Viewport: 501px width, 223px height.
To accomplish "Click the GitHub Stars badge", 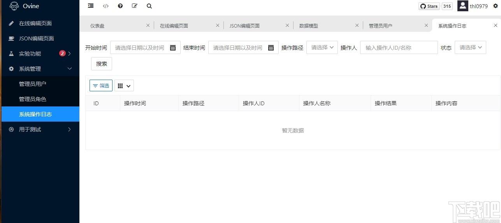I will (x=429, y=6).
